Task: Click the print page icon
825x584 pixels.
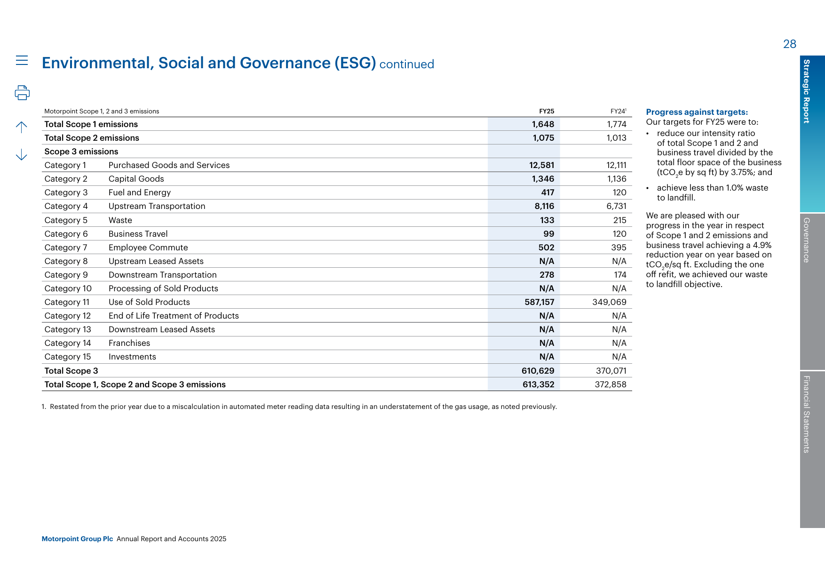Action: click(x=22, y=93)
